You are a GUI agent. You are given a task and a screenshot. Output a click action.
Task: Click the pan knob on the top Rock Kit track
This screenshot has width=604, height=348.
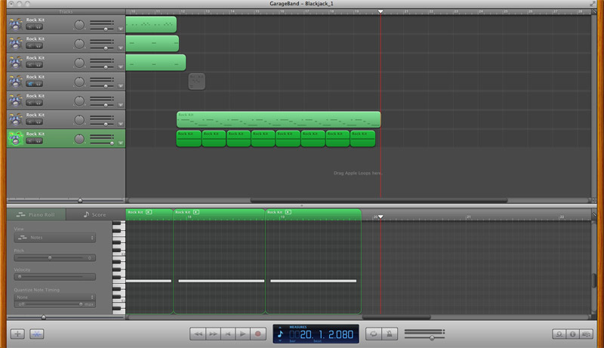pos(79,25)
